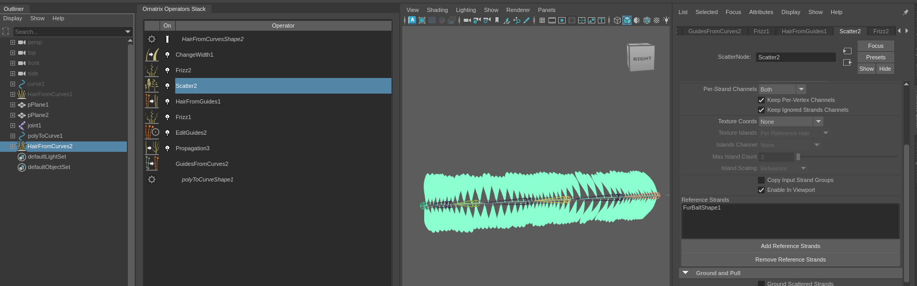917x286 pixels.
Task: Click the EditGuides2 operator icon
Action: click(x=152, y=133)
